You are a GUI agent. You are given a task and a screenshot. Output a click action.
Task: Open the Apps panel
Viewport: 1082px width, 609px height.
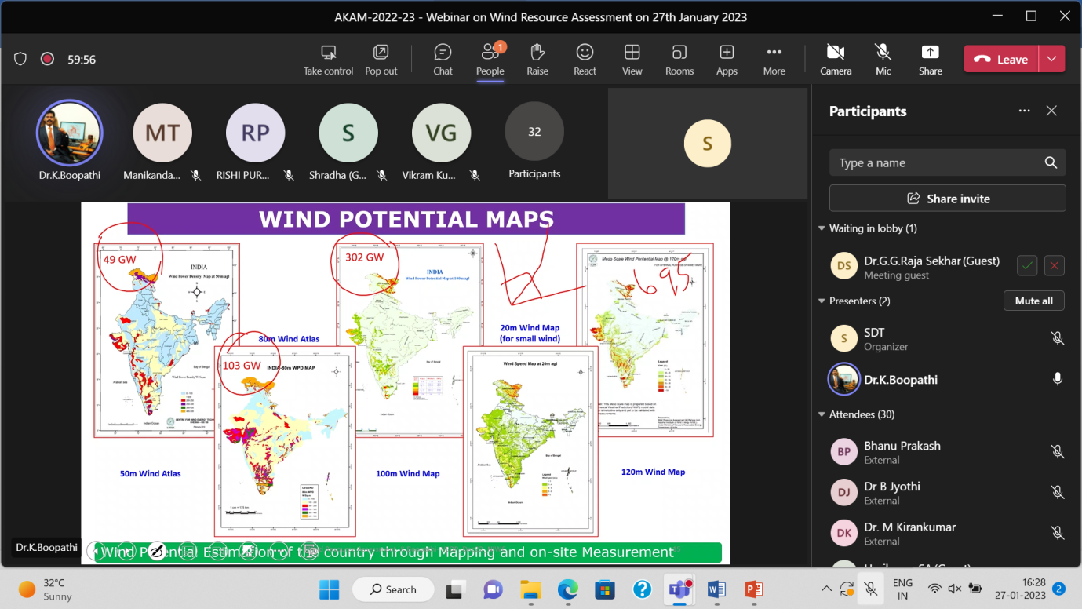[727, 59]
